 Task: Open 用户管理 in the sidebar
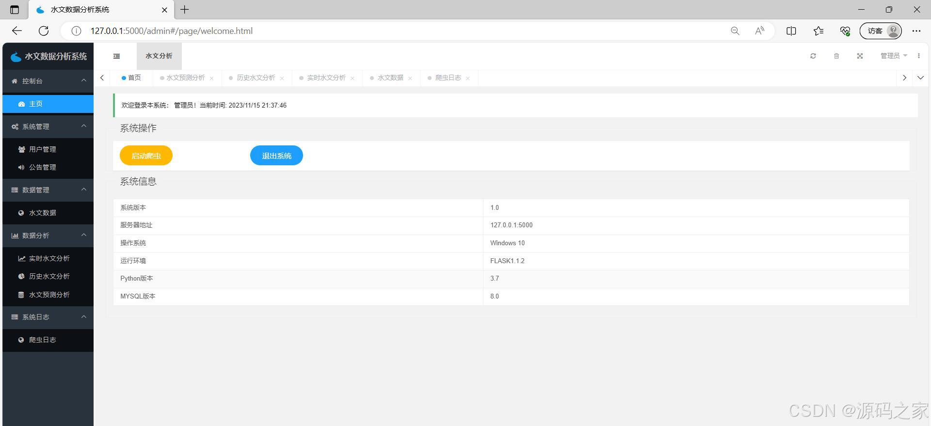pos(48,149)
